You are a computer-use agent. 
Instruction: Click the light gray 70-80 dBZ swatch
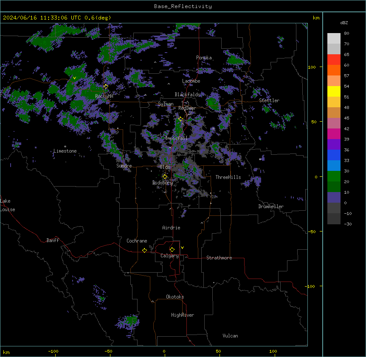[334, 39]
